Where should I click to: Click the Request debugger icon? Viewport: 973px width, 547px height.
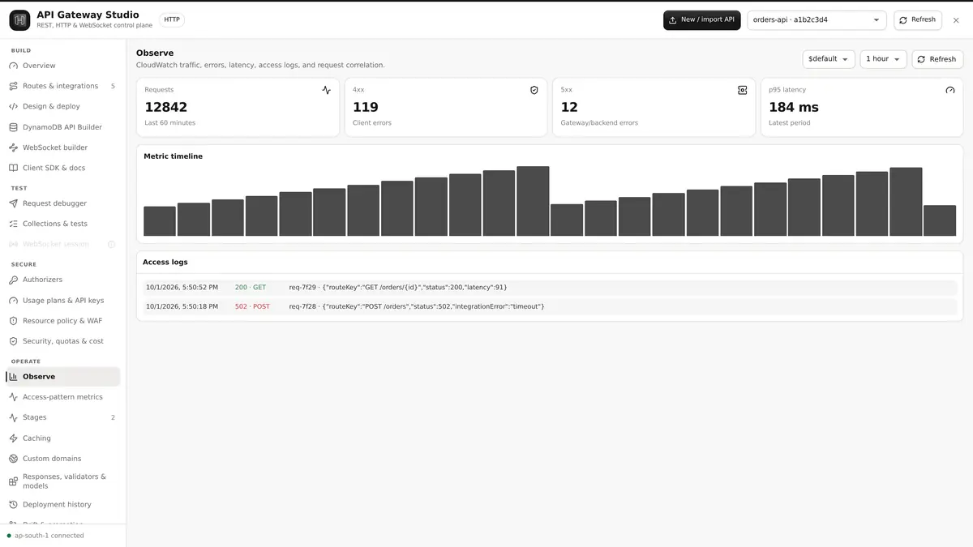(x=13, y=203)
